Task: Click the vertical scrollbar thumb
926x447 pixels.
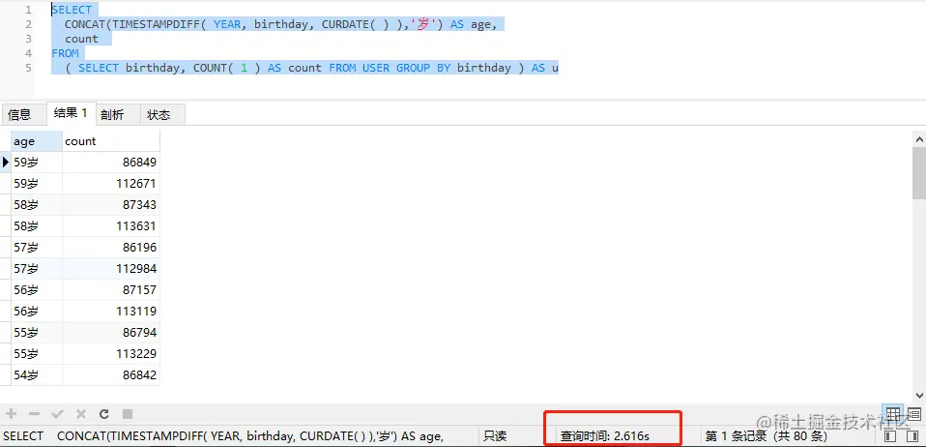Action: pos(919,173)
